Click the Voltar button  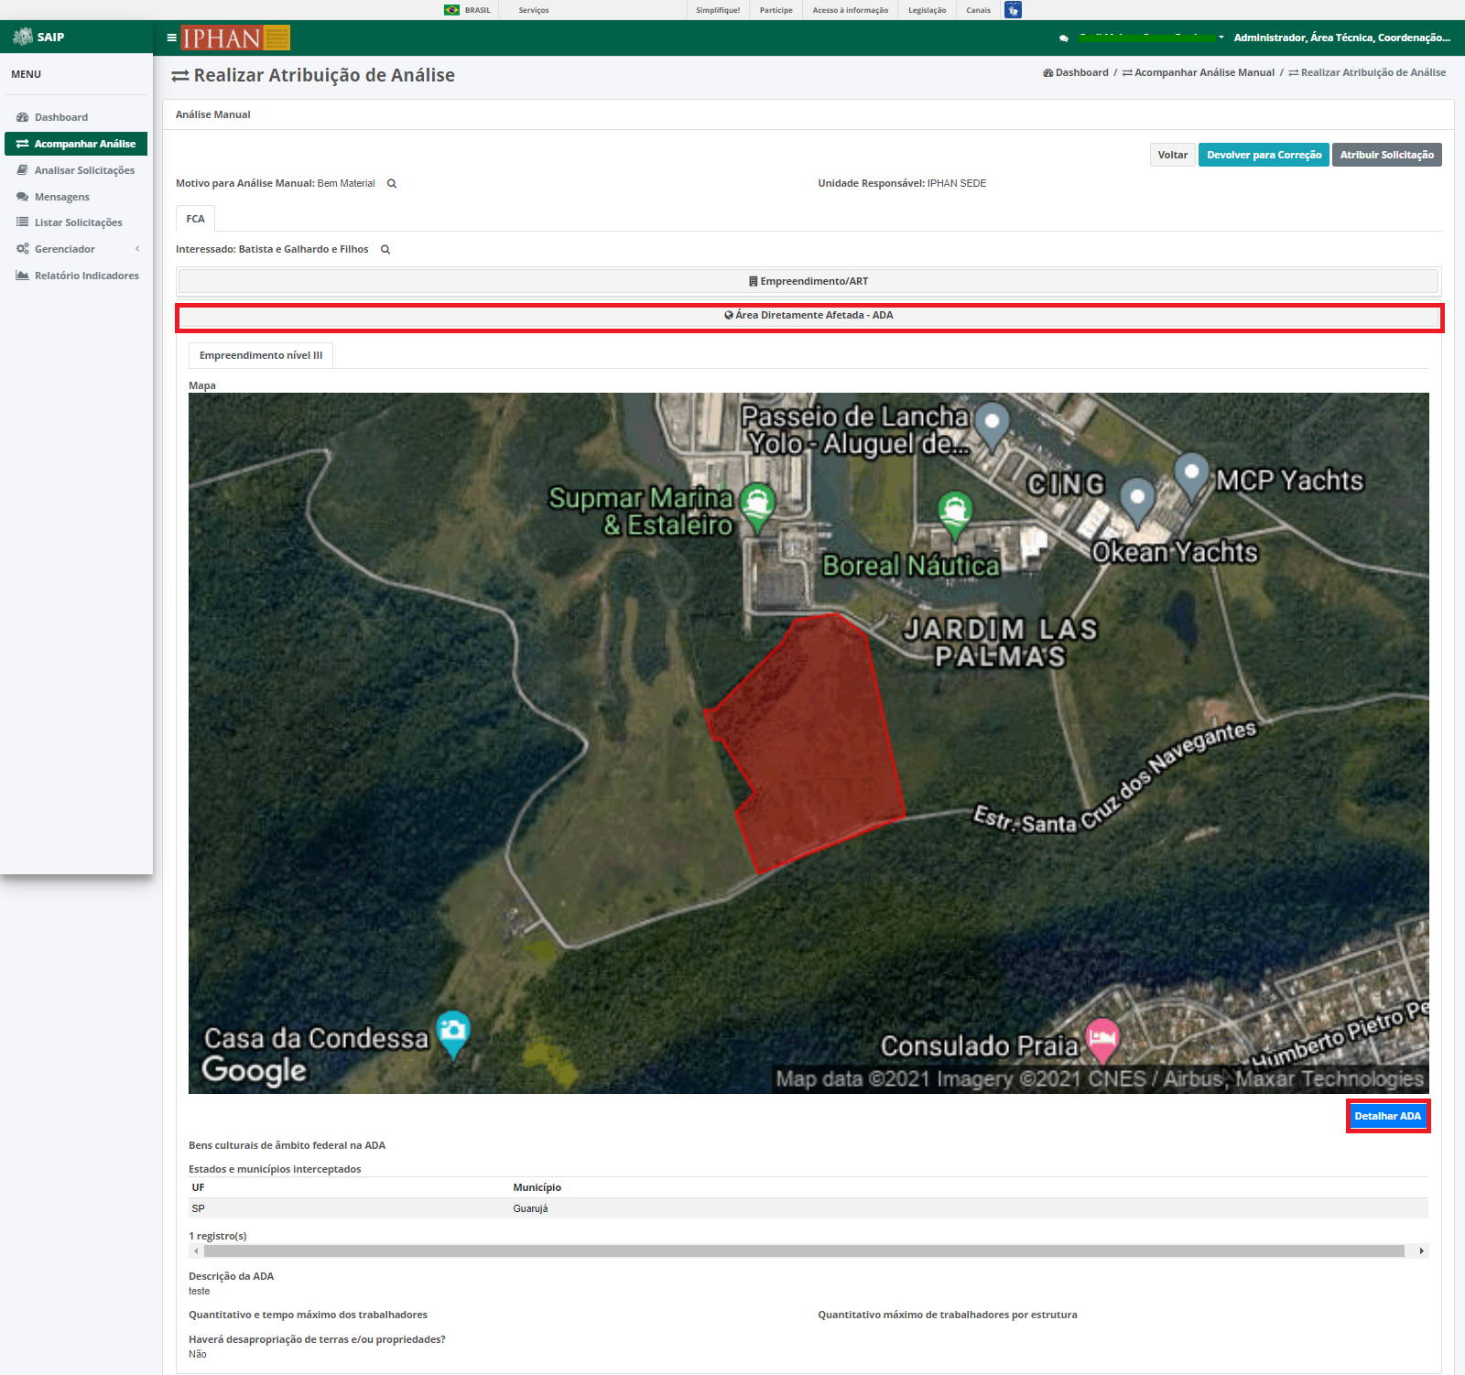coord(1172,155)
